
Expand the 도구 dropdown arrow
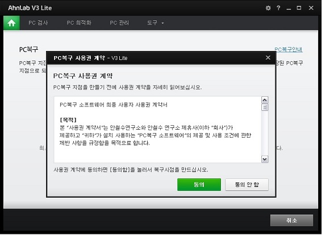point(162,23)
